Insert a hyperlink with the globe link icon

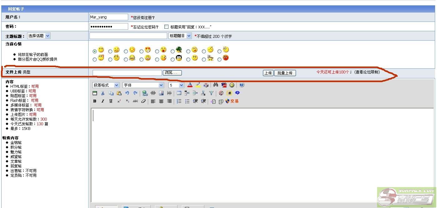coord(145,93)
